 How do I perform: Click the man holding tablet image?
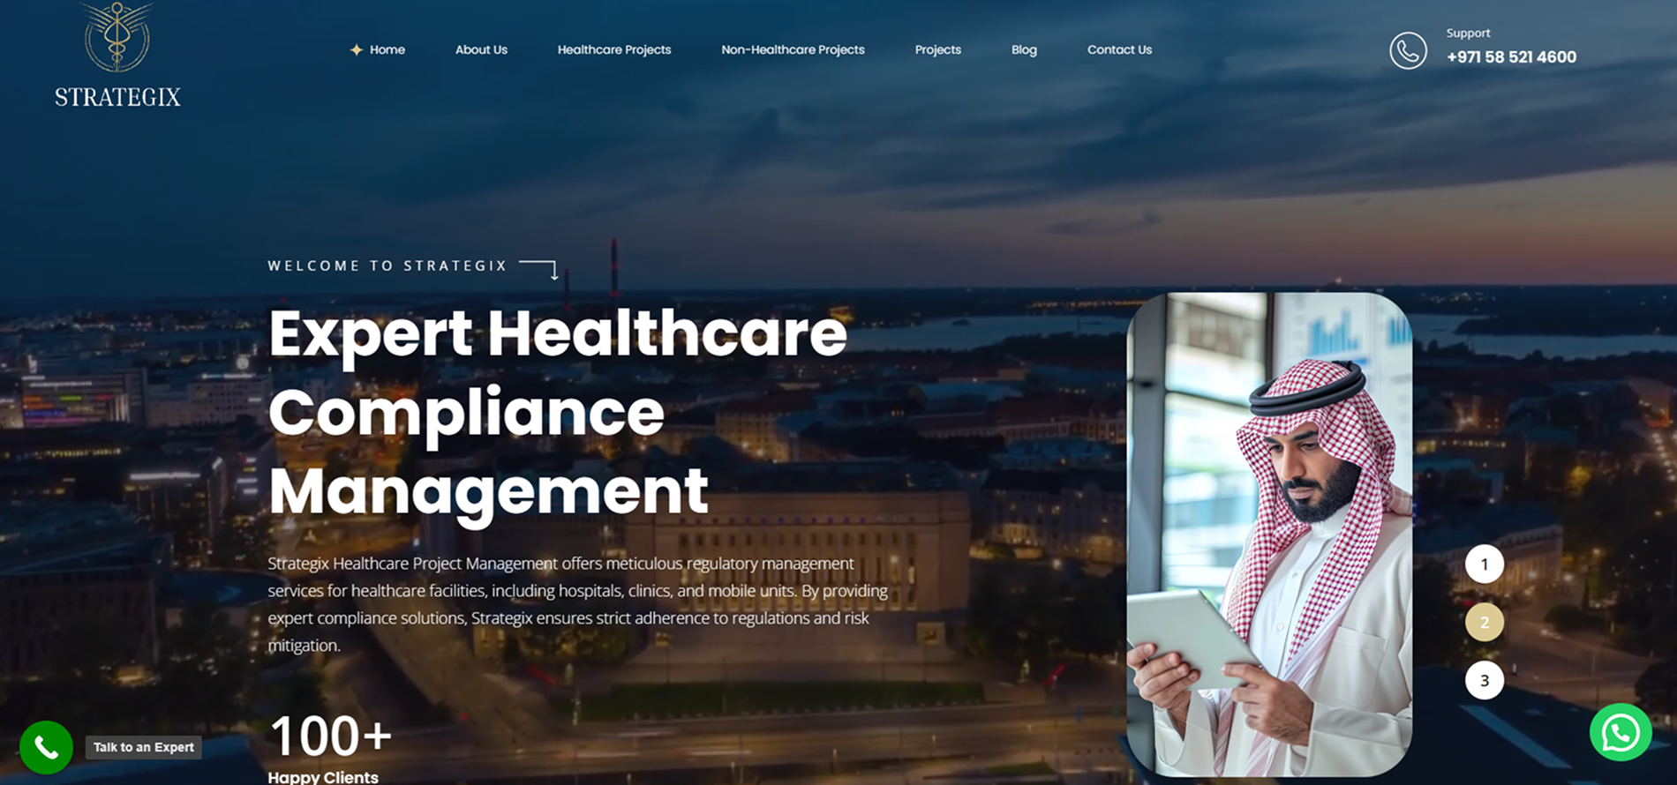click(1269, 535)
